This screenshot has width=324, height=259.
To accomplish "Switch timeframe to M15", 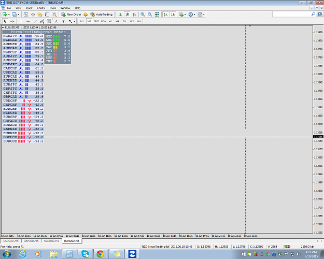I will [x=96, y=21].
